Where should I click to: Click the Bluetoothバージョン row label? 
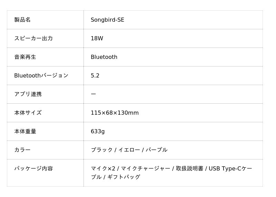pos(41,76)
